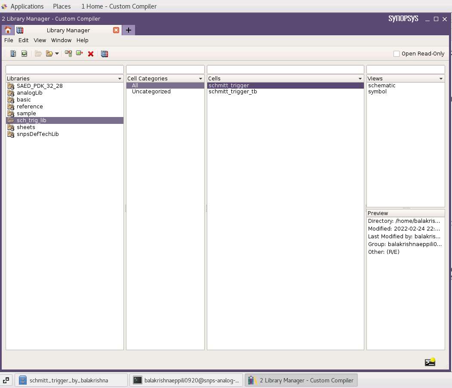
Task: Select the schmitt_trigger_tb cell
Action: click(x=233, y=91)
